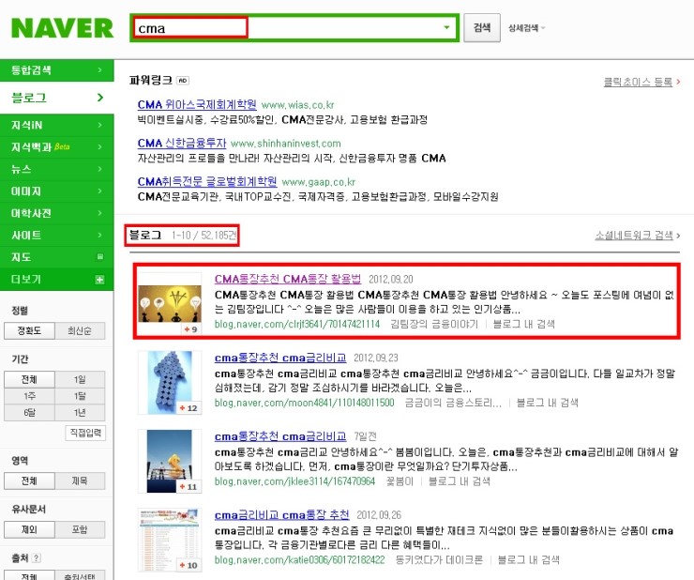Viewport: 694px width, 580px height.
Task: Expand 더보기 plus icon in sidebar
Action: click(x=100, y=279)
